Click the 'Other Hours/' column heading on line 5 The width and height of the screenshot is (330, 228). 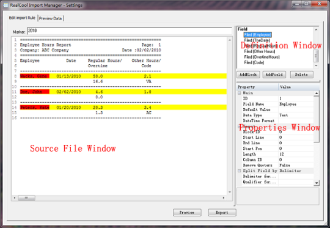(146, 61)
